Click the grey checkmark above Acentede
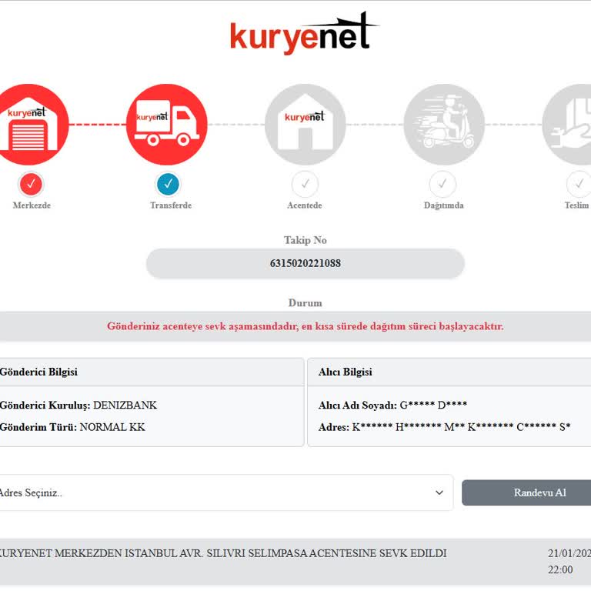Viewport: 591px width, 591px height. pos(305,184)
